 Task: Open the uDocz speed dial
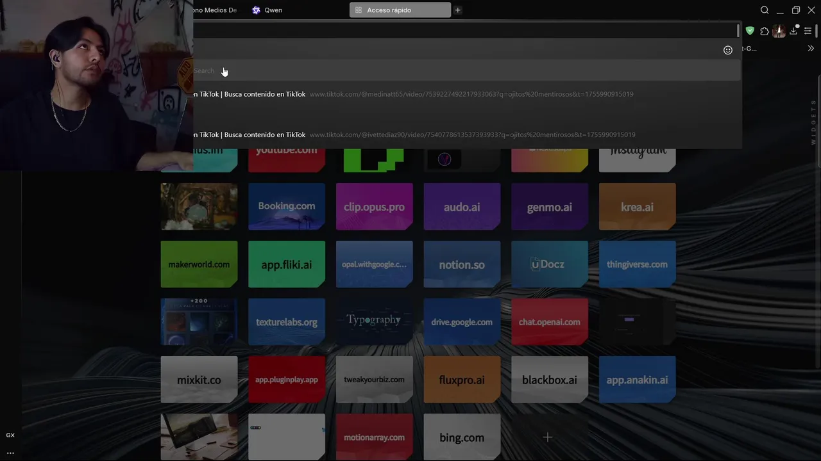(x=550, y=264)
